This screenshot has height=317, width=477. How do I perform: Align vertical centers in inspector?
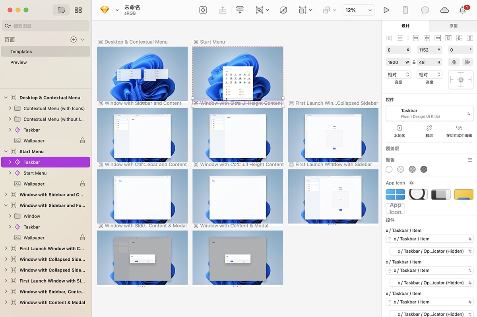[459, 38]
